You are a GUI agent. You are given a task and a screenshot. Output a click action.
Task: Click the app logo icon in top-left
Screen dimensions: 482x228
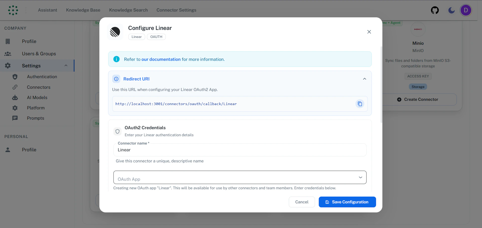pos(13,10)
